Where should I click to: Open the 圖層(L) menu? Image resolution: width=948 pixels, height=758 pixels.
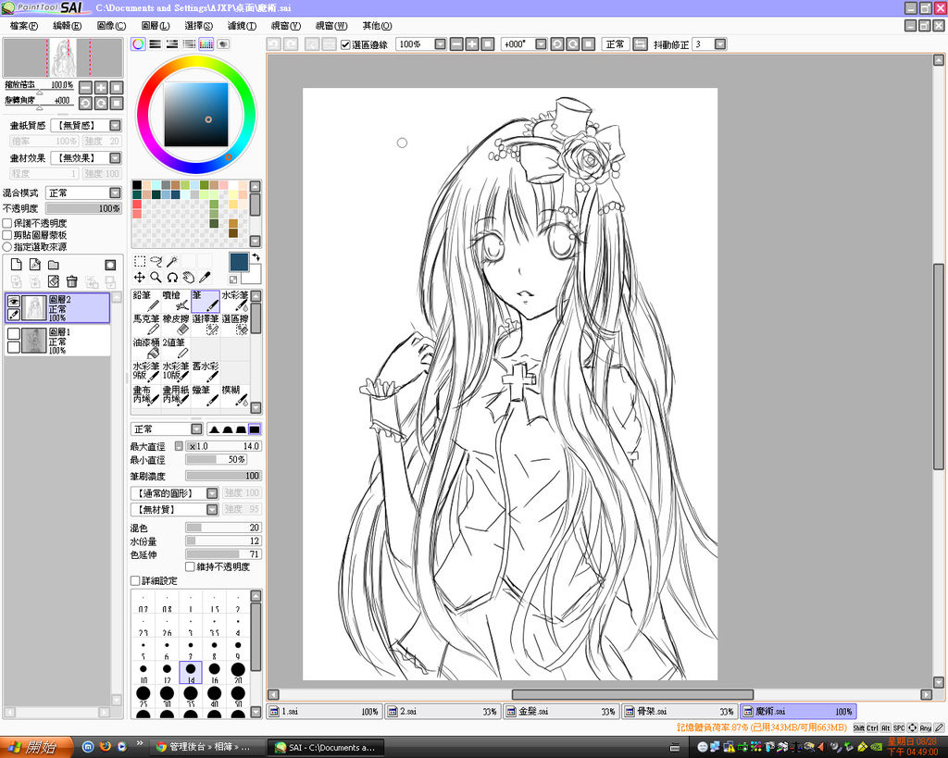pos(156,25)
